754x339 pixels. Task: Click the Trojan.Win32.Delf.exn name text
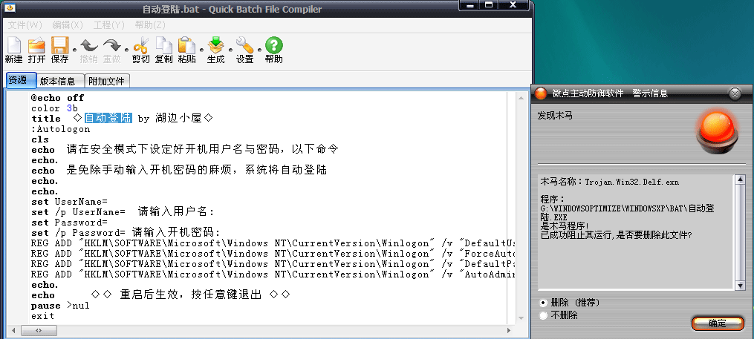point(632,182)
